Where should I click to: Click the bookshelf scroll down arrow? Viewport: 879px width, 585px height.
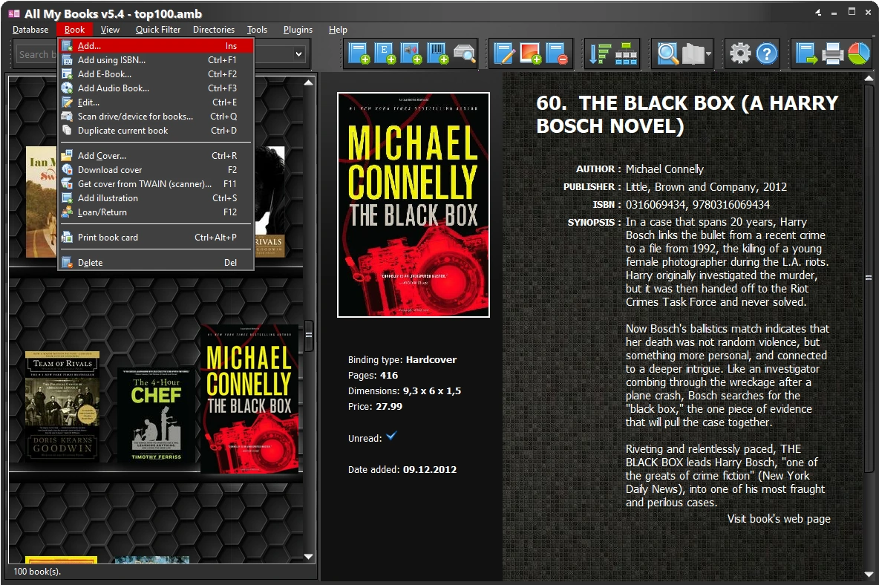point(308,557)
